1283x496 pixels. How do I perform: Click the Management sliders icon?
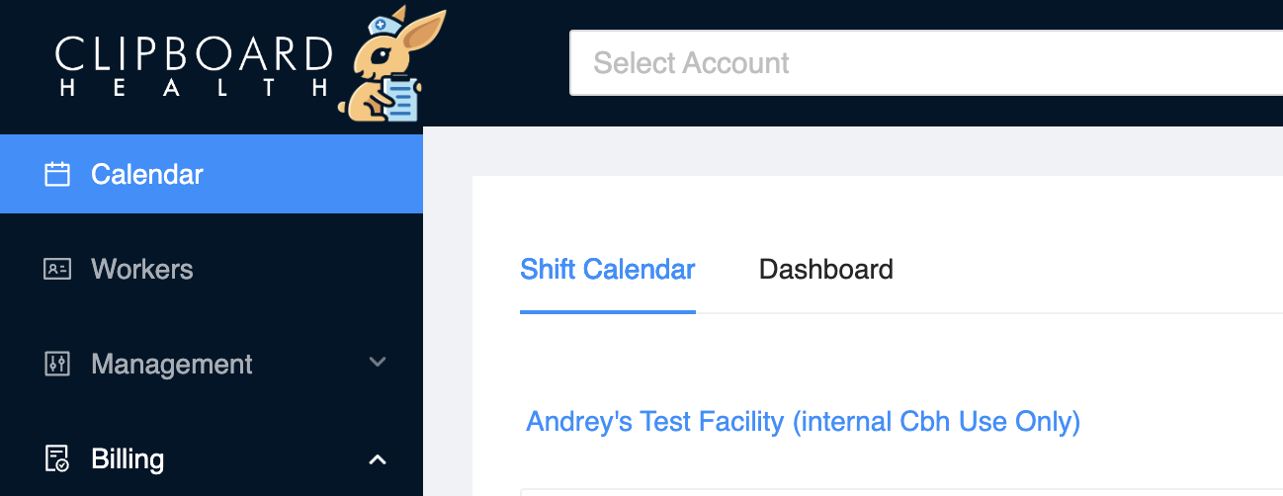coord(57,364)
